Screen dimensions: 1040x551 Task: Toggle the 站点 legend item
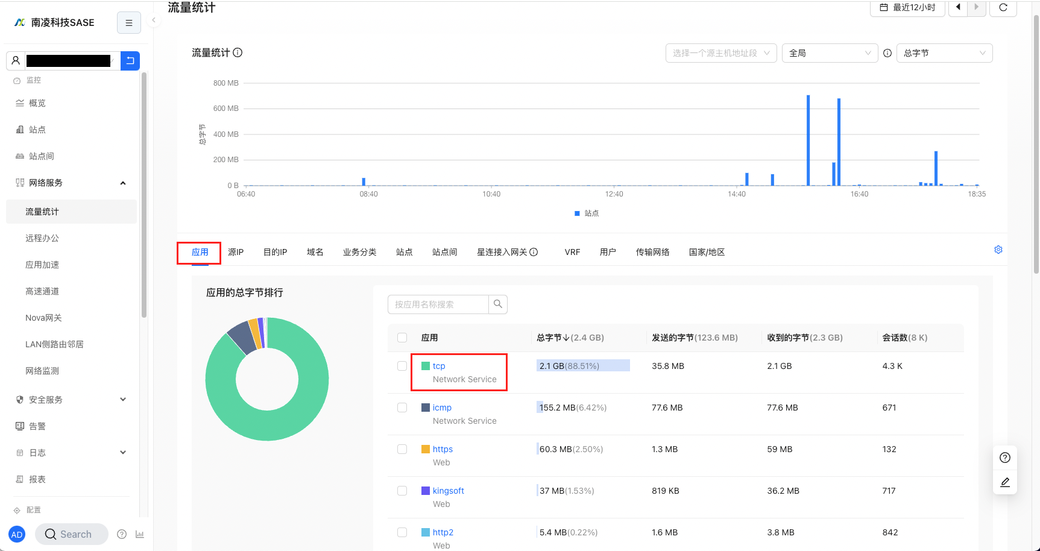pos(587,213)
